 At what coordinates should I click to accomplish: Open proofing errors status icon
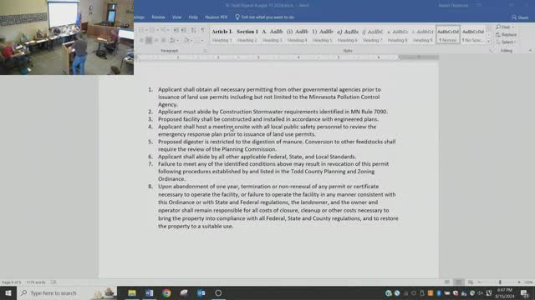point(53,282)
